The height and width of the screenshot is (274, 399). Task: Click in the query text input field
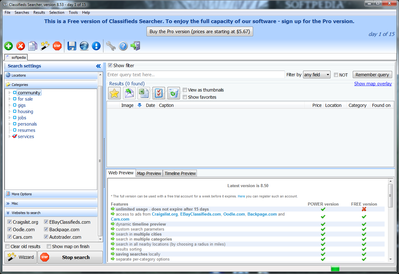coord(196,75)
